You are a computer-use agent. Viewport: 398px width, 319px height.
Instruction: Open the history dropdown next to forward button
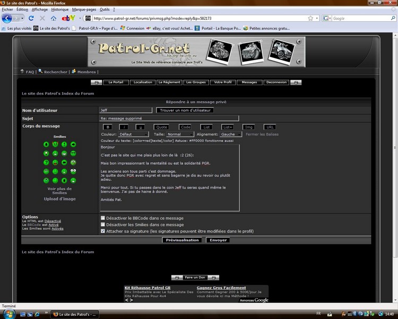tap(22, 18)
